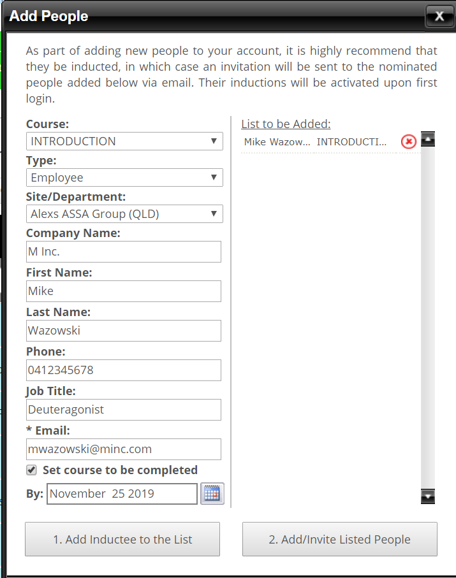Click the scrollbar up arrow
Screen dimensions: 456x578
click(428, 139)
